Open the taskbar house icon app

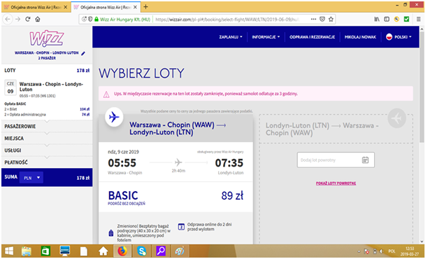tap(104, 251)
